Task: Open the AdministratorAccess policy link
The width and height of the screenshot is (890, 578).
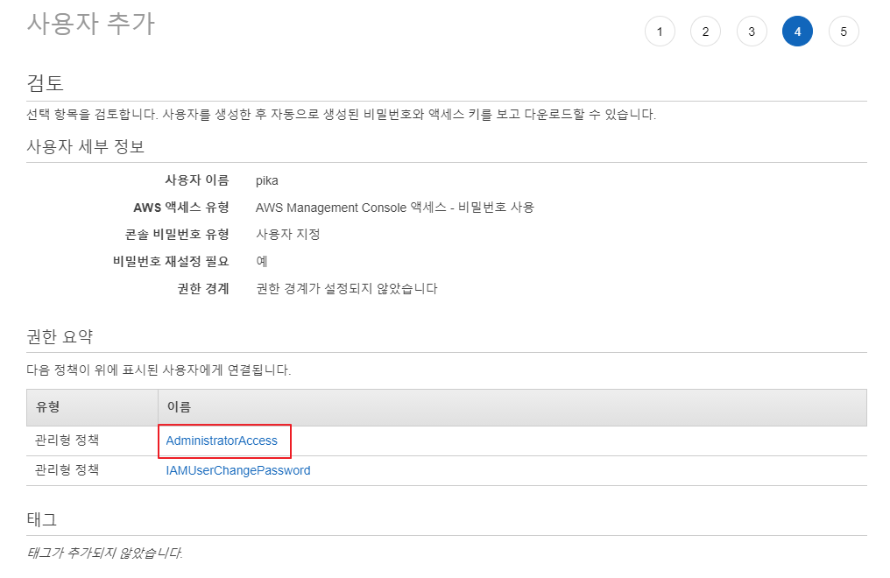Action: tap(222, 441)
